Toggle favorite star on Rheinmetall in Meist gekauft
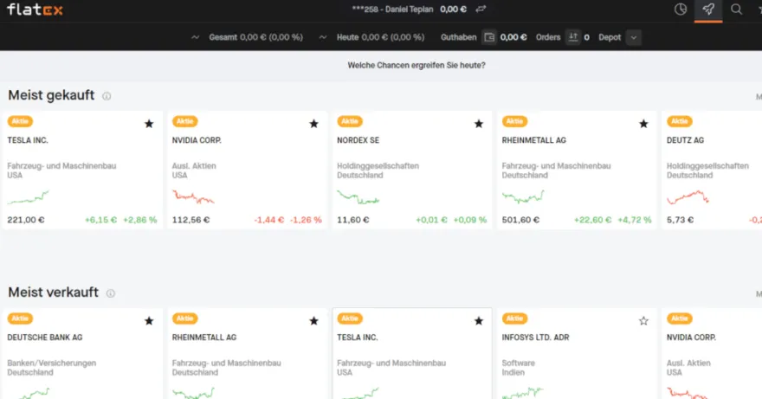This screenshot has height=399, width=762. [643, 124]
